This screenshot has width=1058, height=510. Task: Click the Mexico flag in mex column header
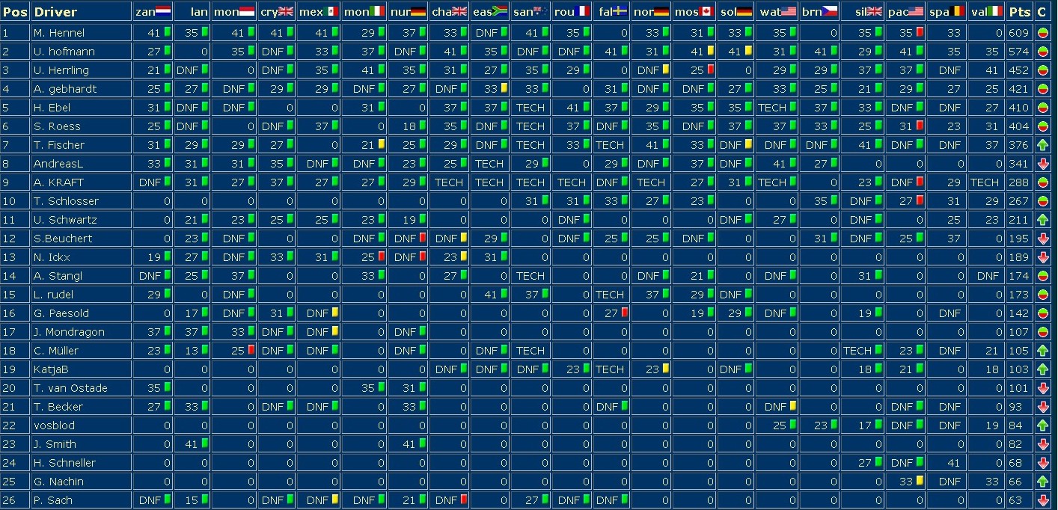point(332,12)
